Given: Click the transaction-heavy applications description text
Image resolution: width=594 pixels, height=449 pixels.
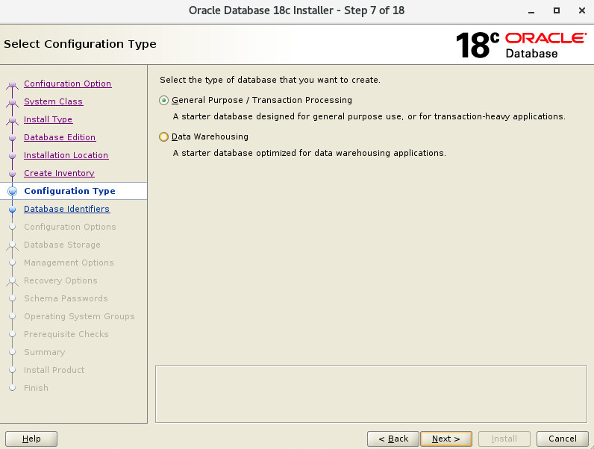Looking at the screenshot, I should (x=369, y=116).
